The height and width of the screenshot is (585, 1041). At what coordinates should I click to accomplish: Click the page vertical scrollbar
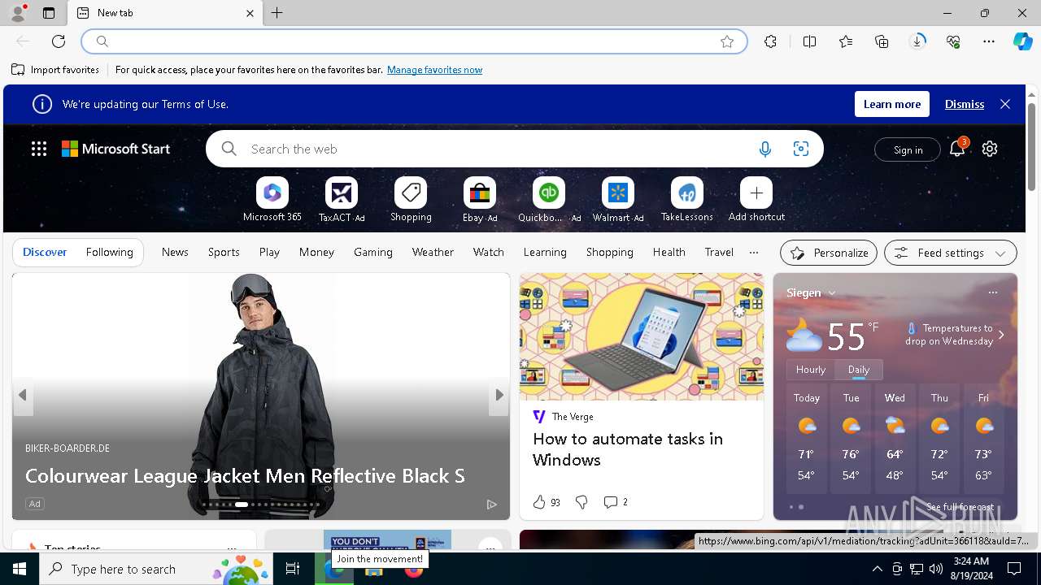(1032, 147)
